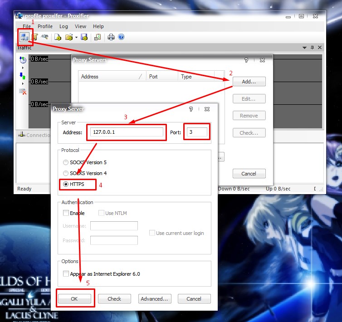Tick the authentication Enable checkbox

click(x=66, y=213)
